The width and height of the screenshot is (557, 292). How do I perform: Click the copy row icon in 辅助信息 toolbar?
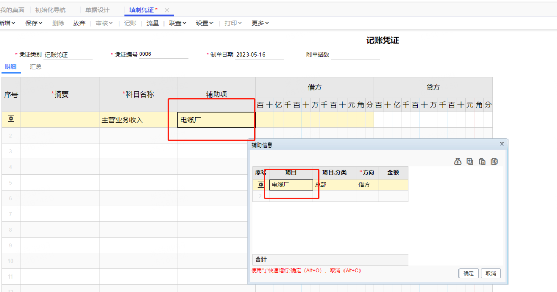tap(482, 161)
